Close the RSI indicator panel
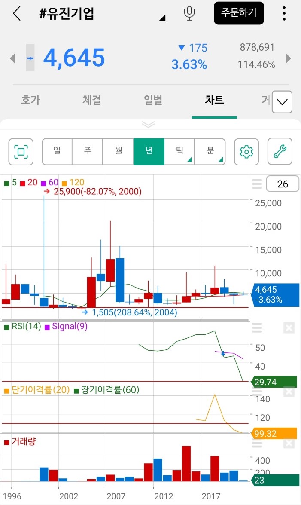 (x=289, y=328)
